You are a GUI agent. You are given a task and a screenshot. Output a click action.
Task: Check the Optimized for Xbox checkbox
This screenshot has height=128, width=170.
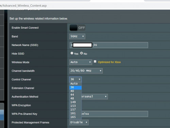point(95,62)
